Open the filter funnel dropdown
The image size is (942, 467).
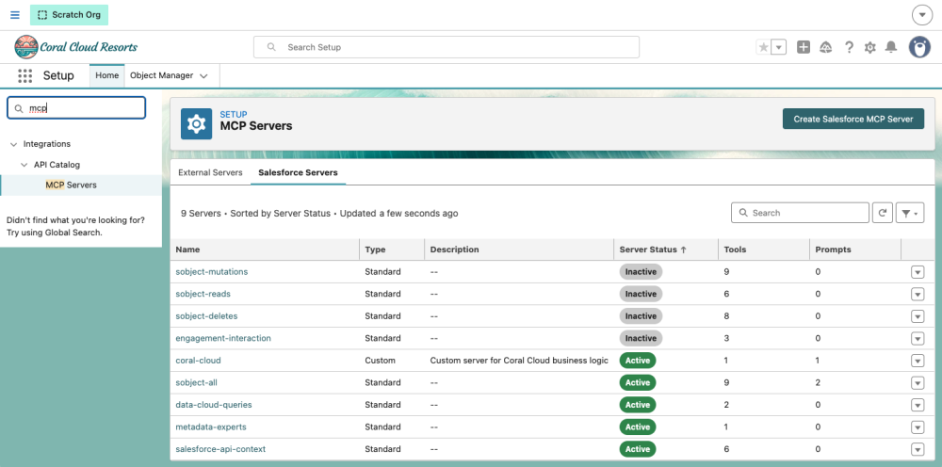point(910,213)
